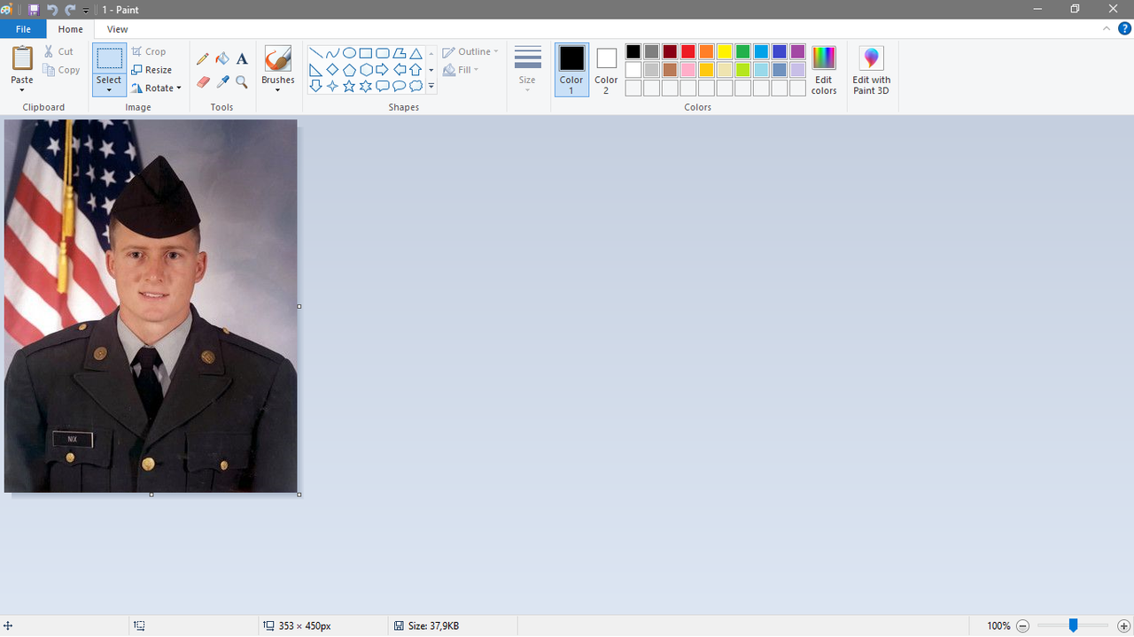Select the Fill with color bucket tool
This screenshot has width=1134, height=637.
[x=222, y=59]
